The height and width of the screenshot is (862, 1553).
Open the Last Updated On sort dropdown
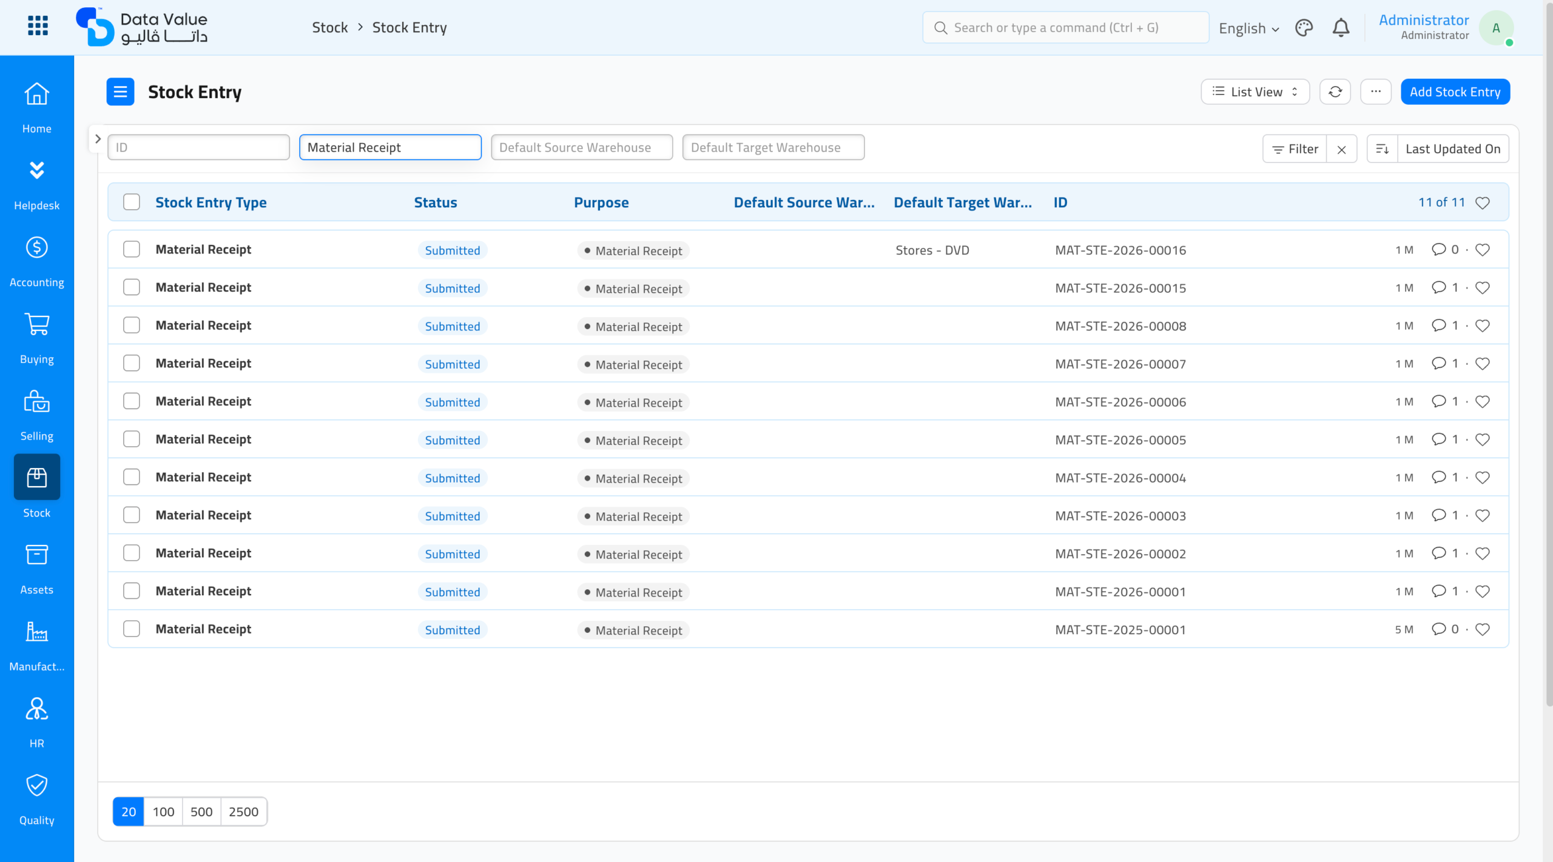click(1453, 149)
